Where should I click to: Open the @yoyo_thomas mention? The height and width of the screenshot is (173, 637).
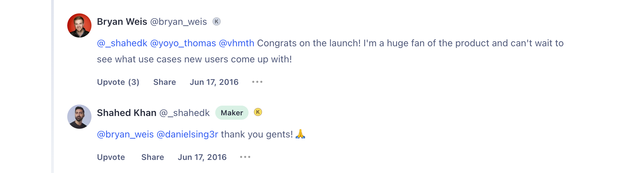[x=183, y=43]
